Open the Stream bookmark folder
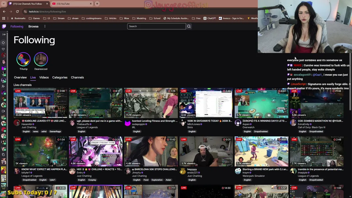352x198 pixels. (x=59, y=18)
